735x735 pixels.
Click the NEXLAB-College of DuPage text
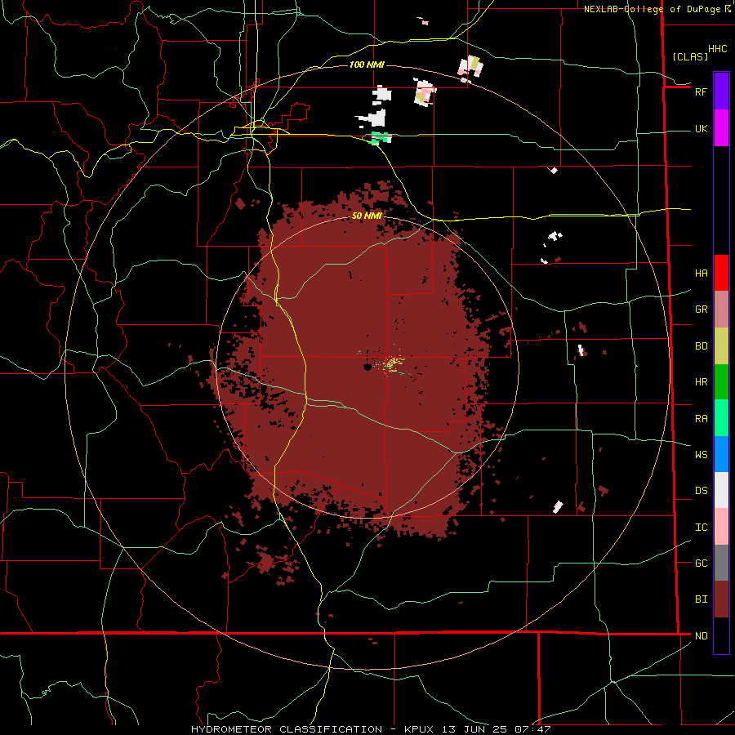(x=652, y=9)
